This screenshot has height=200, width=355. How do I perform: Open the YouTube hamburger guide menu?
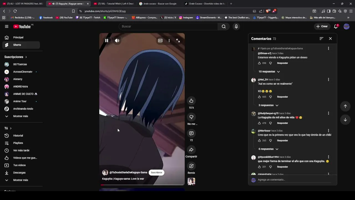point(7,26)
